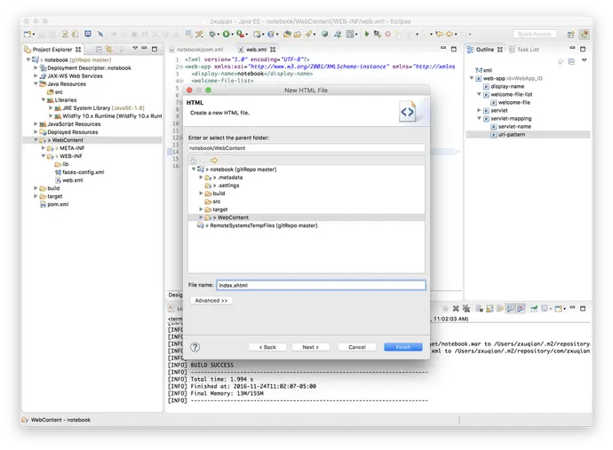
Task: Maximize the Project Explorer view
Action: (x=155, y=49)
